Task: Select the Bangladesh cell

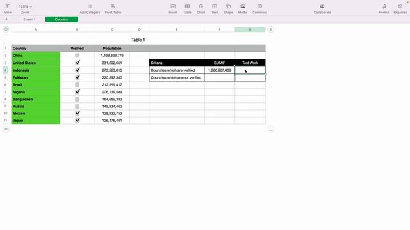Action: click(x=36, y=100)
